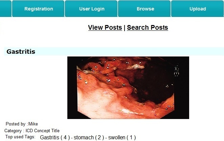Click the partially visible leftmost nav tab

[x=5, y=9]
